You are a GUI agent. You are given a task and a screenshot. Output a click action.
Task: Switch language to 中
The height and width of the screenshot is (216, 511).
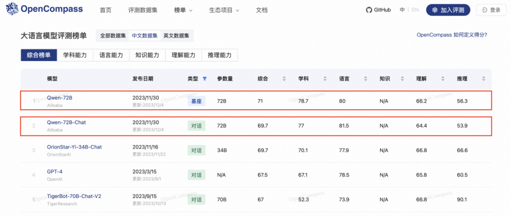(x=402, y=10)
